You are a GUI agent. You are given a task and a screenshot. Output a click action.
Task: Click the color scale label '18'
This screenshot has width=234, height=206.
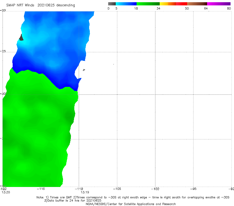[136, 8]
